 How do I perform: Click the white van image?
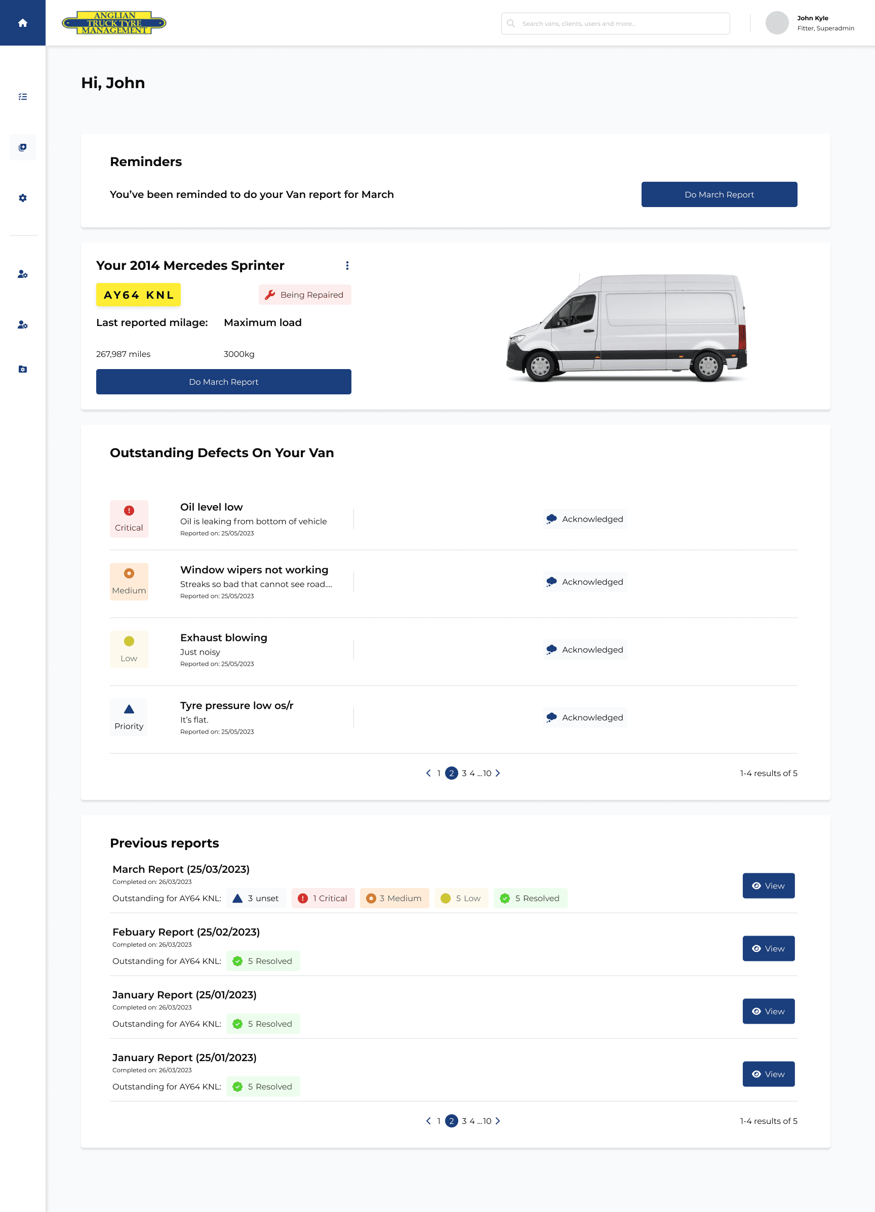pyautogui.click(x=626, y=327)
